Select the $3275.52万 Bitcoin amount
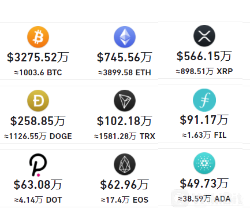 coord(38,57)
